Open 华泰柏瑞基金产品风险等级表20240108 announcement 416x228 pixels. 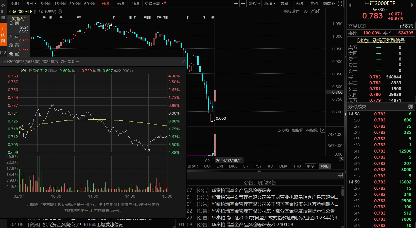point(252,224)
